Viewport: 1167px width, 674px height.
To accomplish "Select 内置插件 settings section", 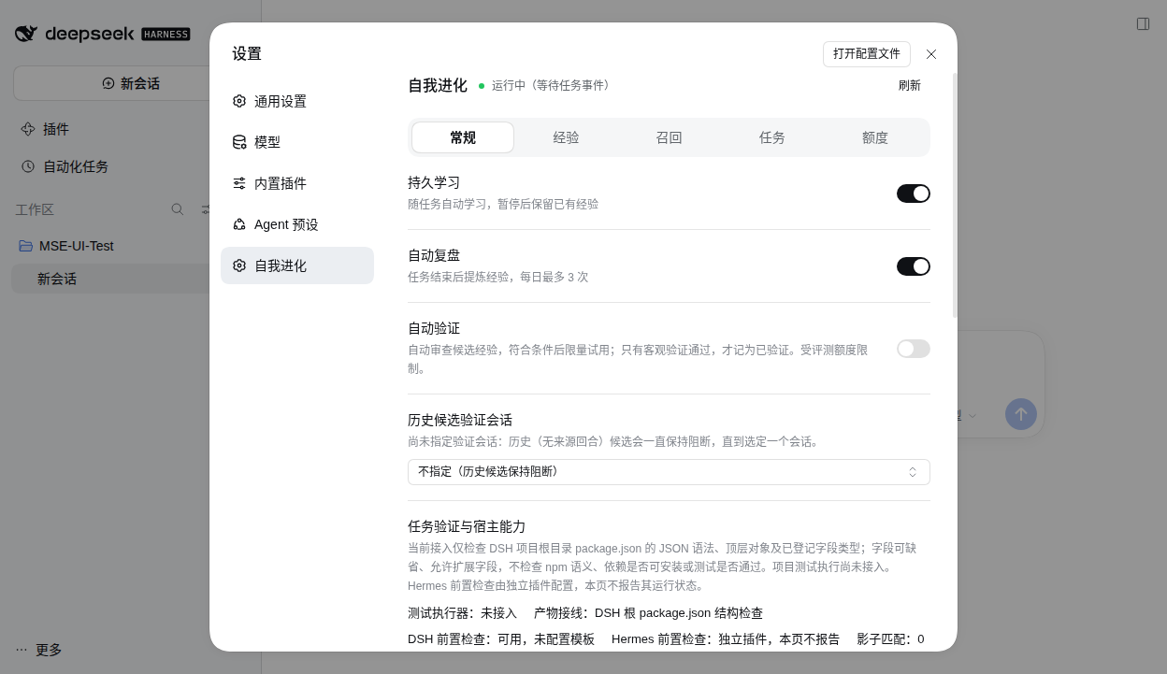I will click(x=297, y=183).
